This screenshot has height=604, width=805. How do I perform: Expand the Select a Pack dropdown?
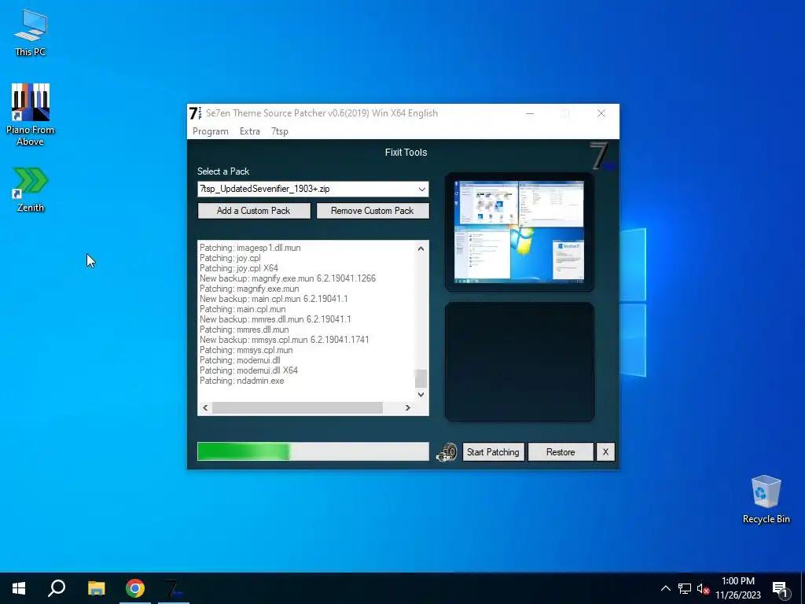pyautogui.click(x=421, y=189)
